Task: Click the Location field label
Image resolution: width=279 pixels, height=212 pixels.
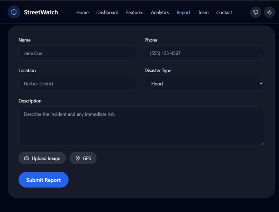Action: tap(27, 70)
